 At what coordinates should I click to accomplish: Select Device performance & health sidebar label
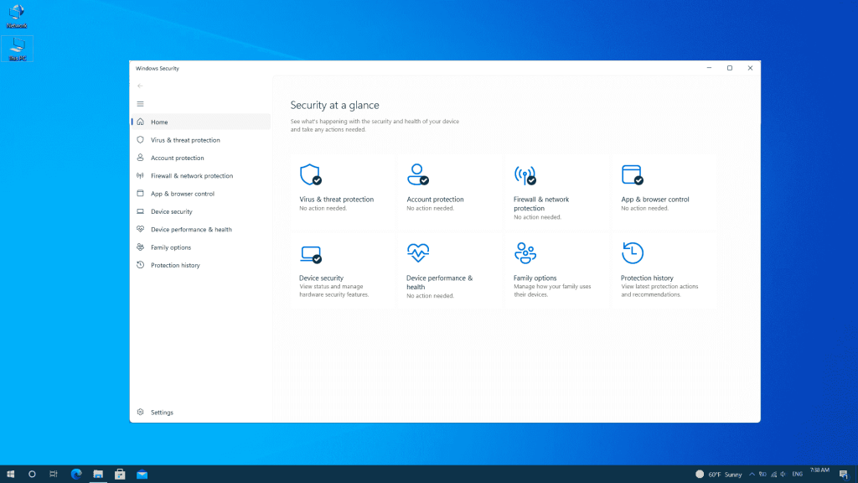pyautogui.click(x=191, y=230)
